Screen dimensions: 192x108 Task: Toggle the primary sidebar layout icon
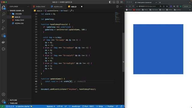click(x=110, y=2)
